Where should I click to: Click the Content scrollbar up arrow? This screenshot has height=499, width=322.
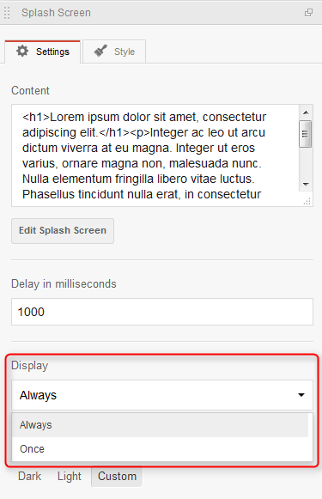(x=306, y=113)
